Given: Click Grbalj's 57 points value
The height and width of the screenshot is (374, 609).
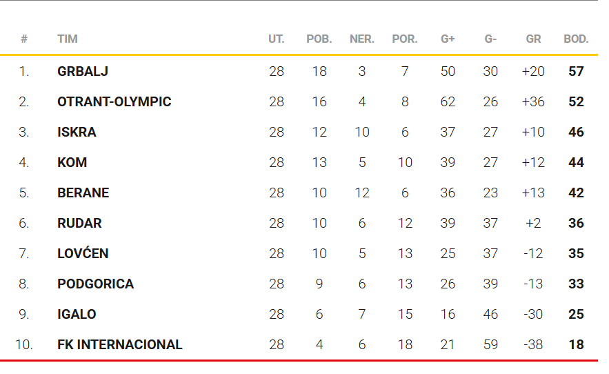Looking at the screenshot, I should point(576,71).
